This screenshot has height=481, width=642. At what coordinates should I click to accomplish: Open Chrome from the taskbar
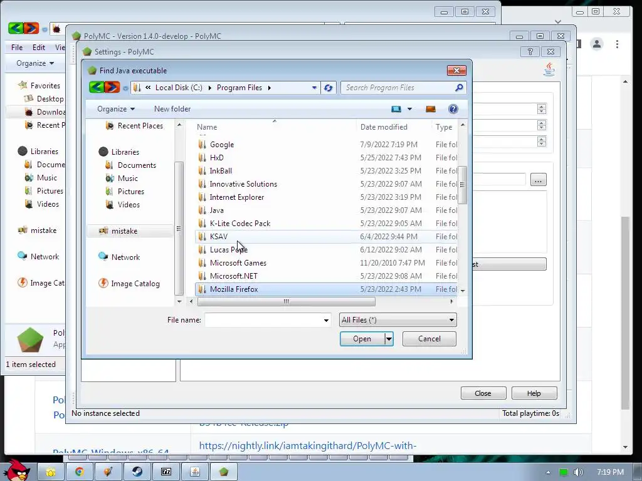(79, 472)
